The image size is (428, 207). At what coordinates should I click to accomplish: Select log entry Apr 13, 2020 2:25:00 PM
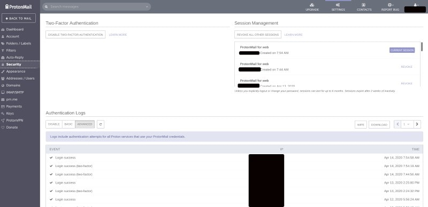[x=234, y=183]
